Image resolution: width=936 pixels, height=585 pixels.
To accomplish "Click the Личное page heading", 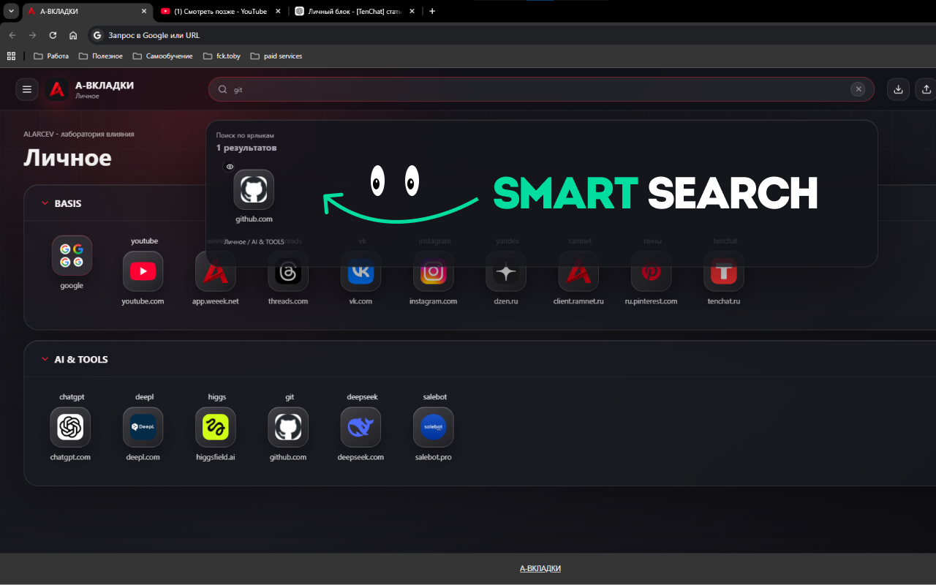I will point(68,158).
